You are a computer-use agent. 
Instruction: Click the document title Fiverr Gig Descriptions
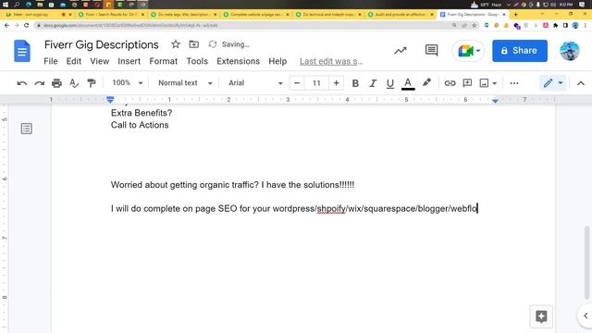coord(101,44)
